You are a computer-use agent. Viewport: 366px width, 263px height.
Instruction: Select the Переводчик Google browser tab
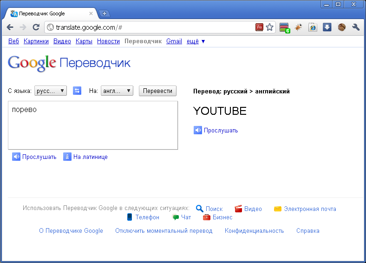pyautogui.click(x=51, y=13)
